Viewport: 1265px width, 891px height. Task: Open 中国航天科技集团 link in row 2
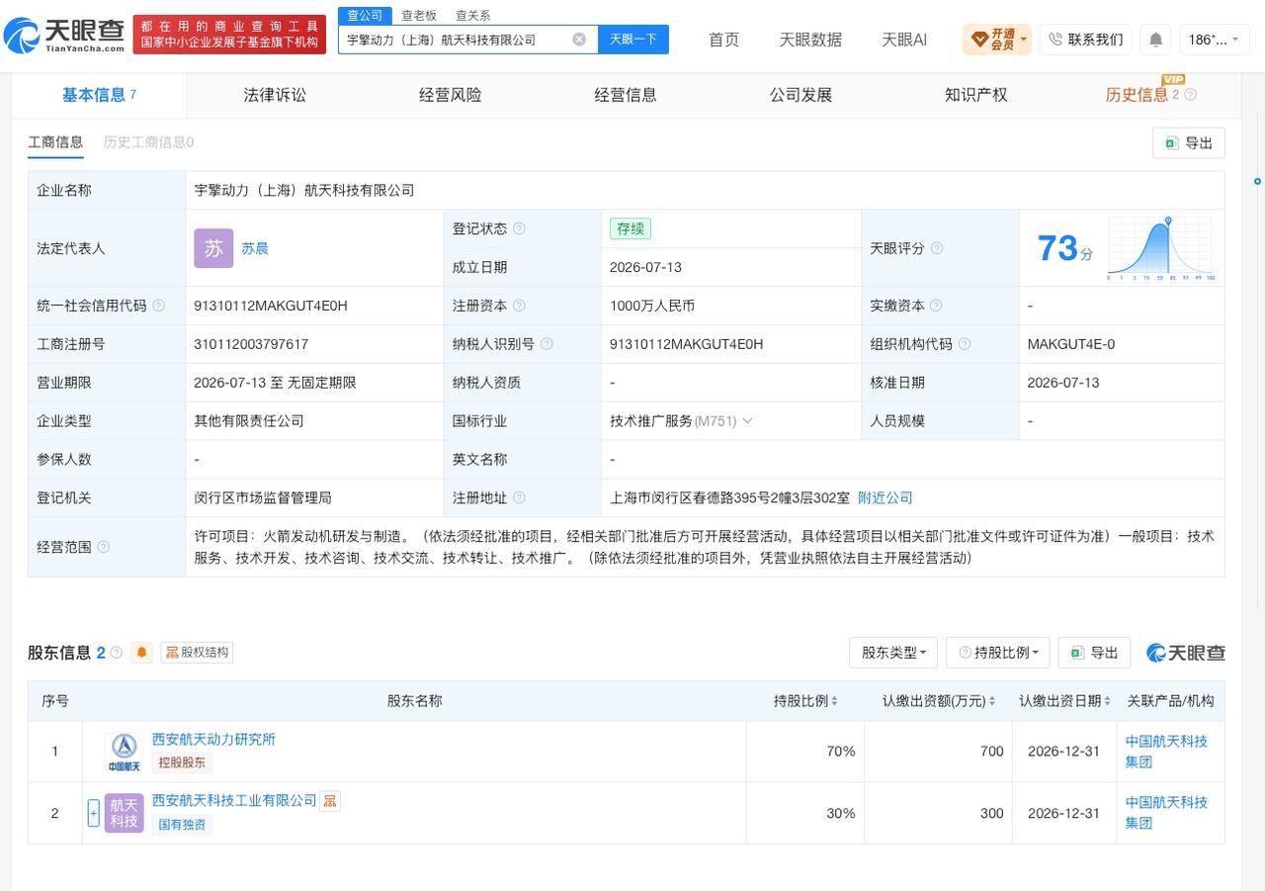1167,813
